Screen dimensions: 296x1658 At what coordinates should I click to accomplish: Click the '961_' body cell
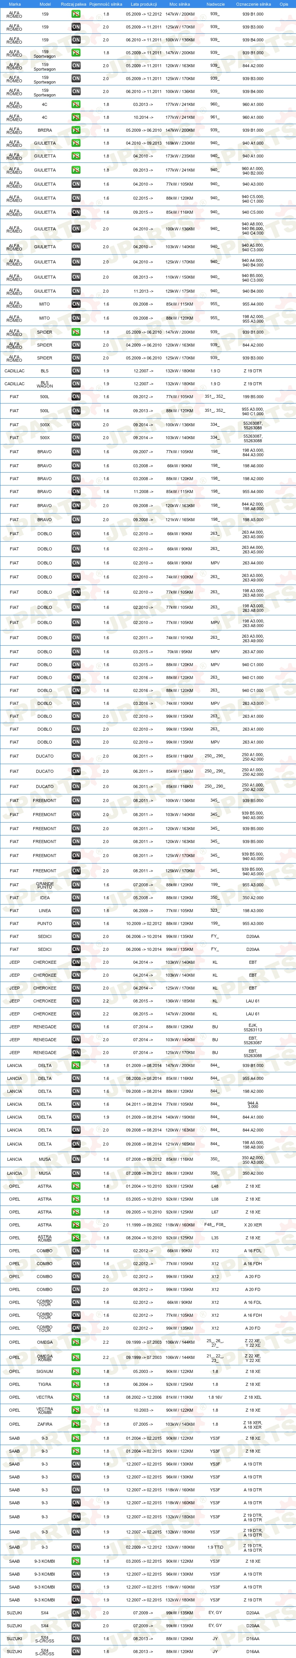click(x=215, y=117)
